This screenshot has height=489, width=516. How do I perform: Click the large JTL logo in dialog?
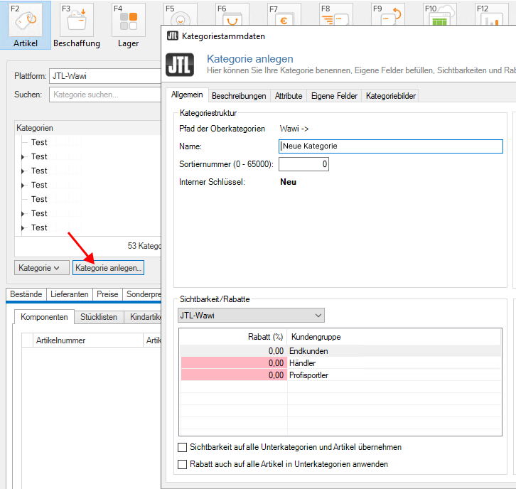tap(180, 65)
